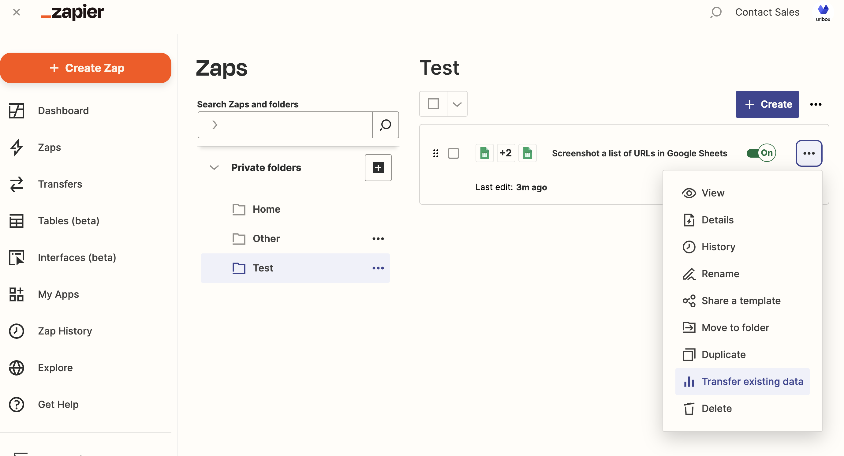Close the Zap's three-dot actions menu
Screen dimensions: 844x456
(x=809, y=153)
